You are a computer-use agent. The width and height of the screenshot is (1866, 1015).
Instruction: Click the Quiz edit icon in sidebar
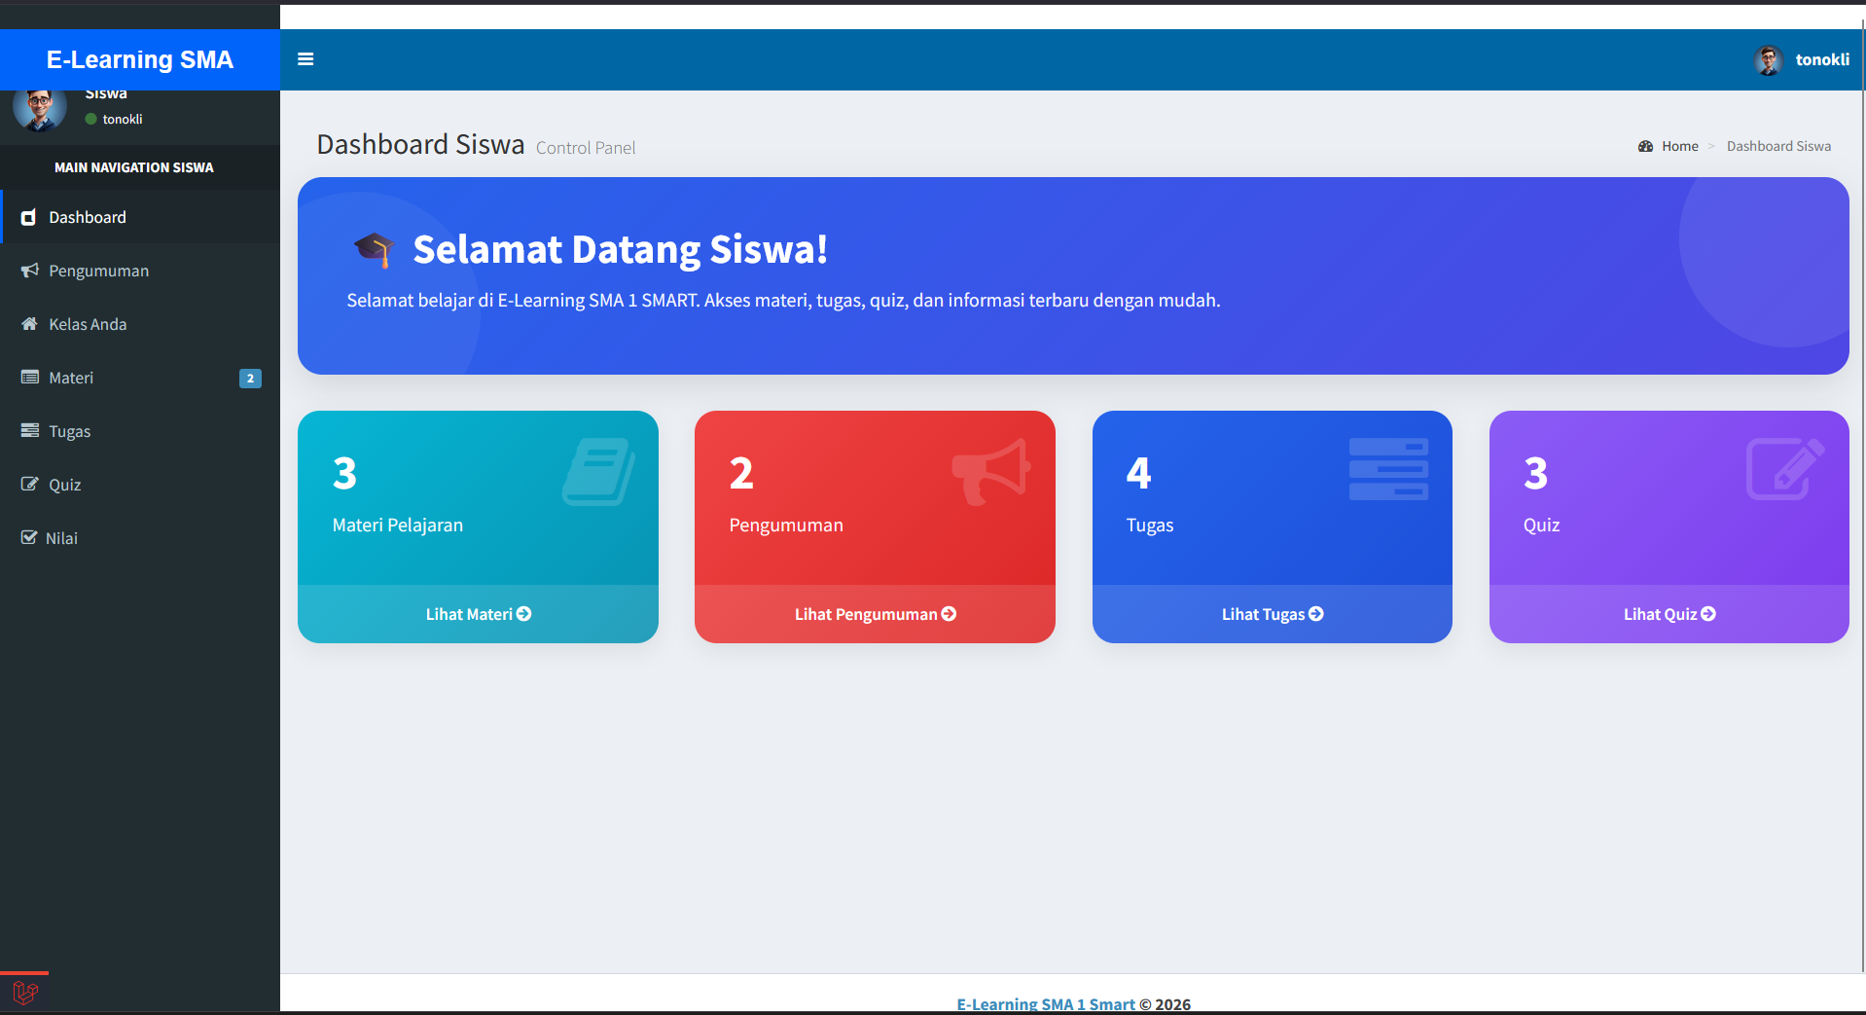click(x=30, y=484)
